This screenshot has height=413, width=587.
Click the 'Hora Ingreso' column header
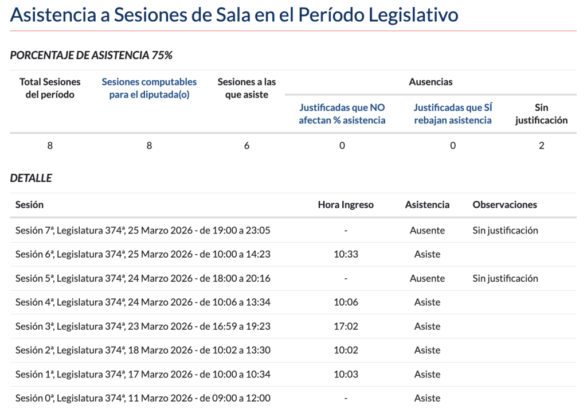tap(346, 205)
